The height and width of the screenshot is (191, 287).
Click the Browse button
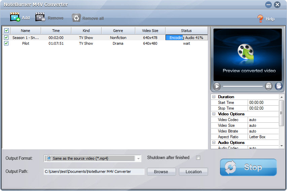(x=161, y=171)
